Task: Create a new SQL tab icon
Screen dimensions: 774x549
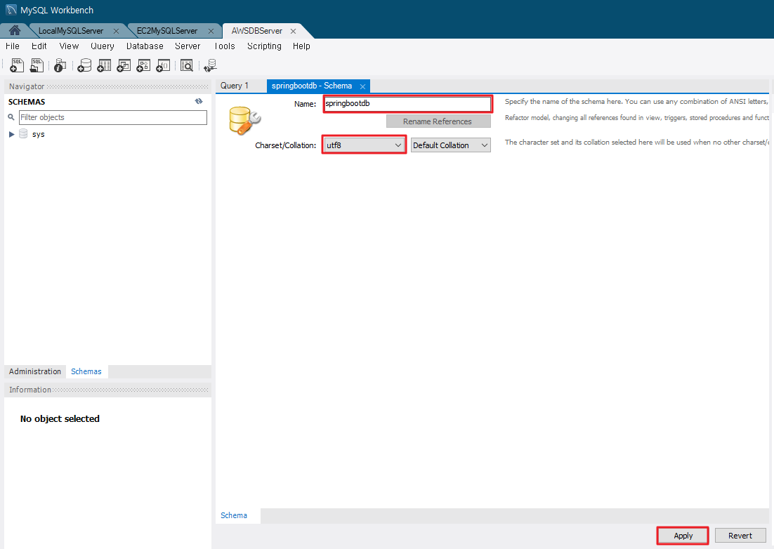Action: tap(17, 65)
